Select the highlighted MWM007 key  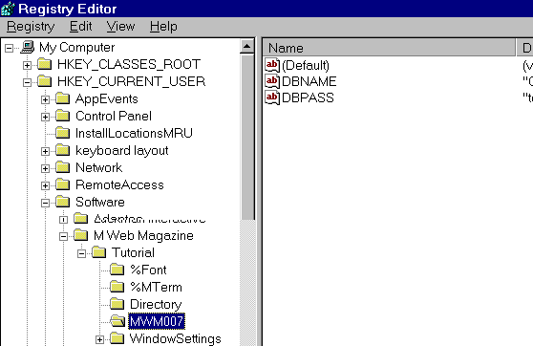tap(157, 321)
